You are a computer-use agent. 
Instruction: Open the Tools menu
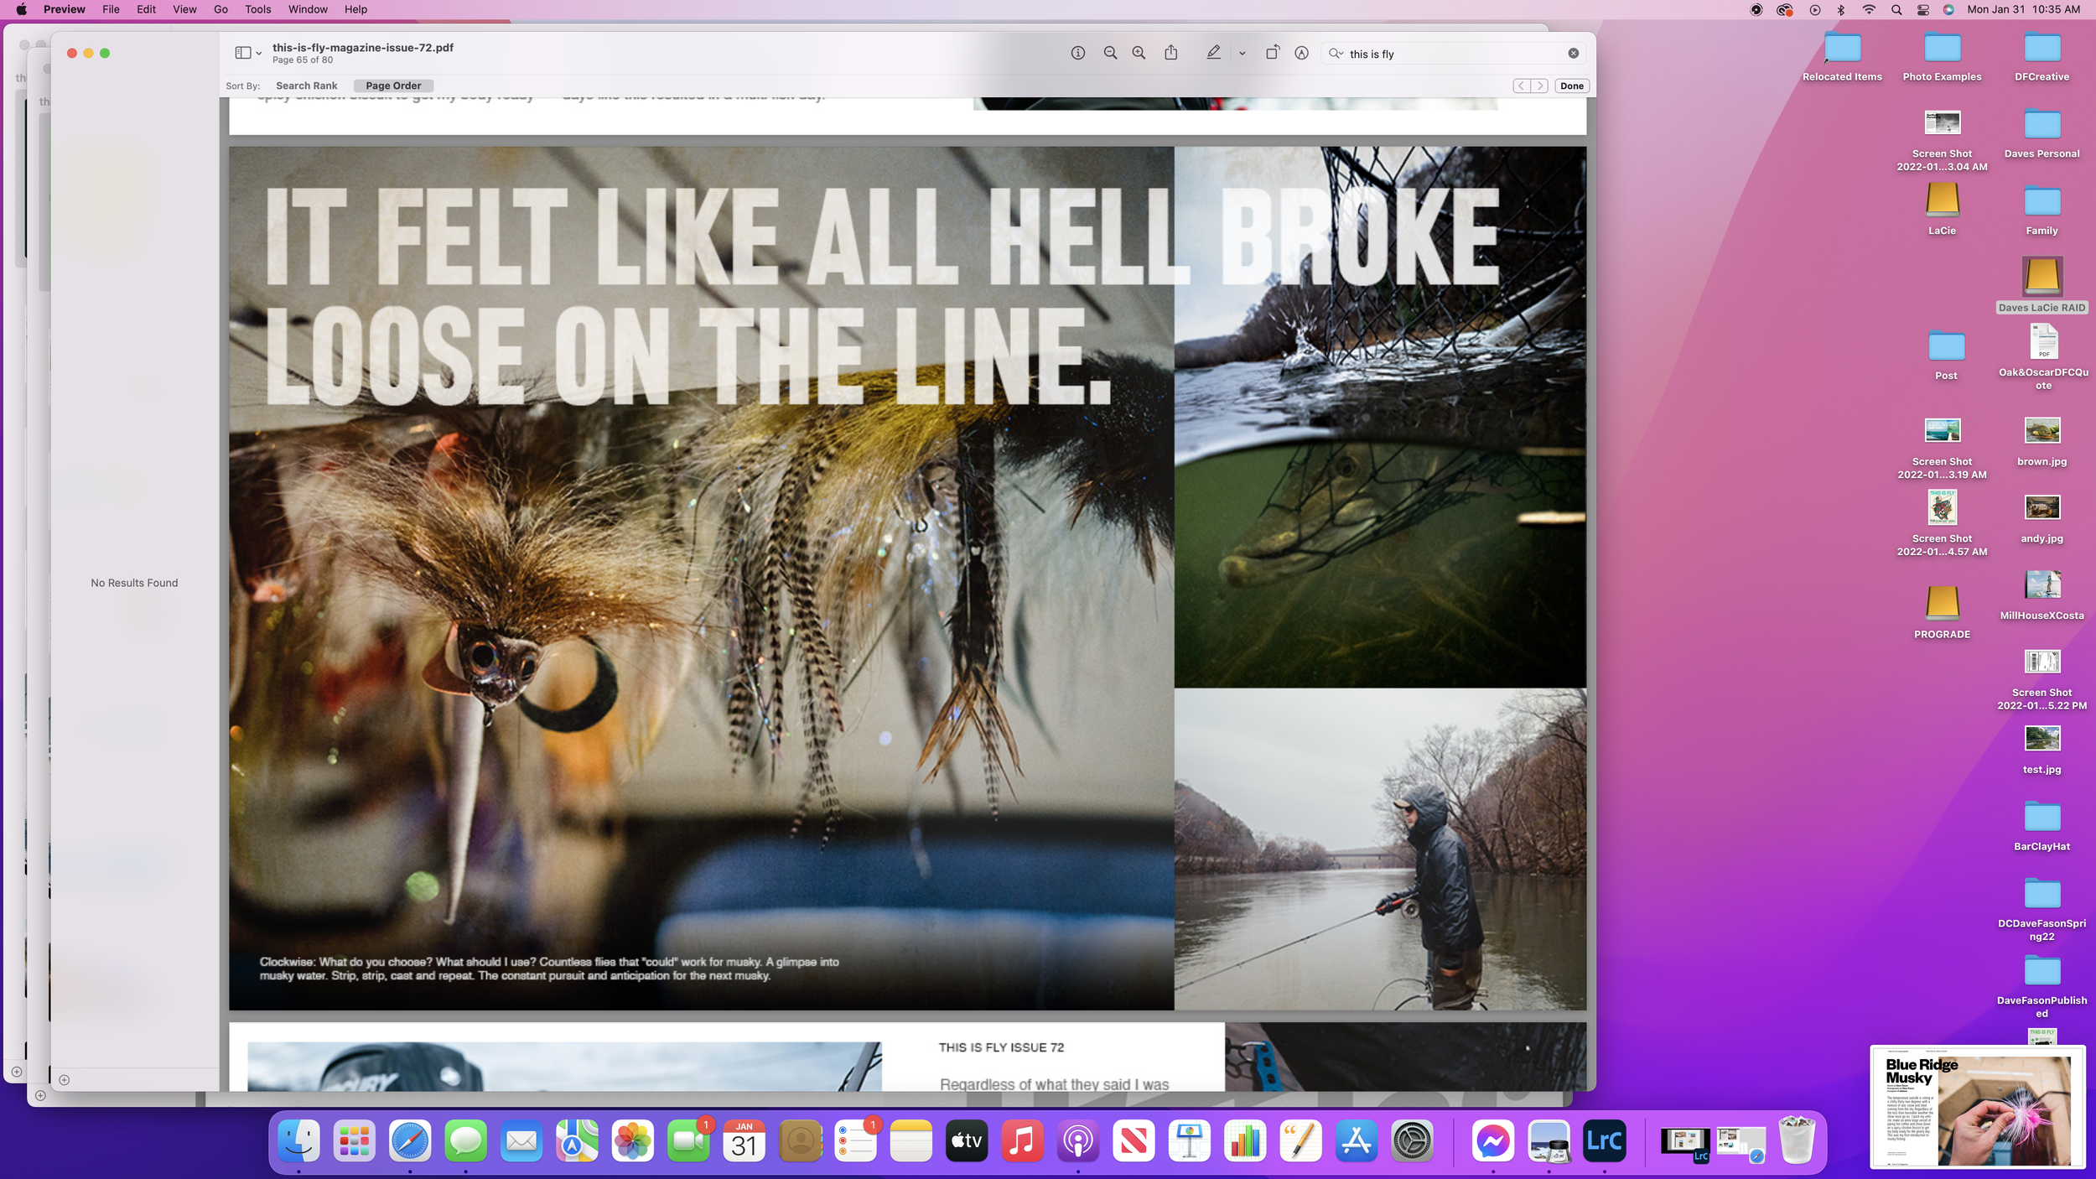point(257,9)
